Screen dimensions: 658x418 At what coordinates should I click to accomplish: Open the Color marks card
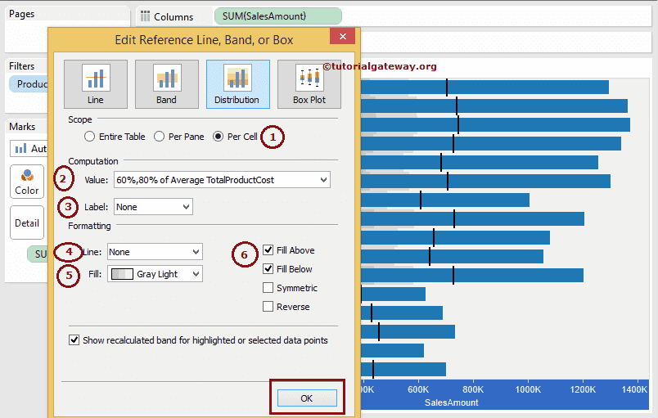click(x=27, y=182)
